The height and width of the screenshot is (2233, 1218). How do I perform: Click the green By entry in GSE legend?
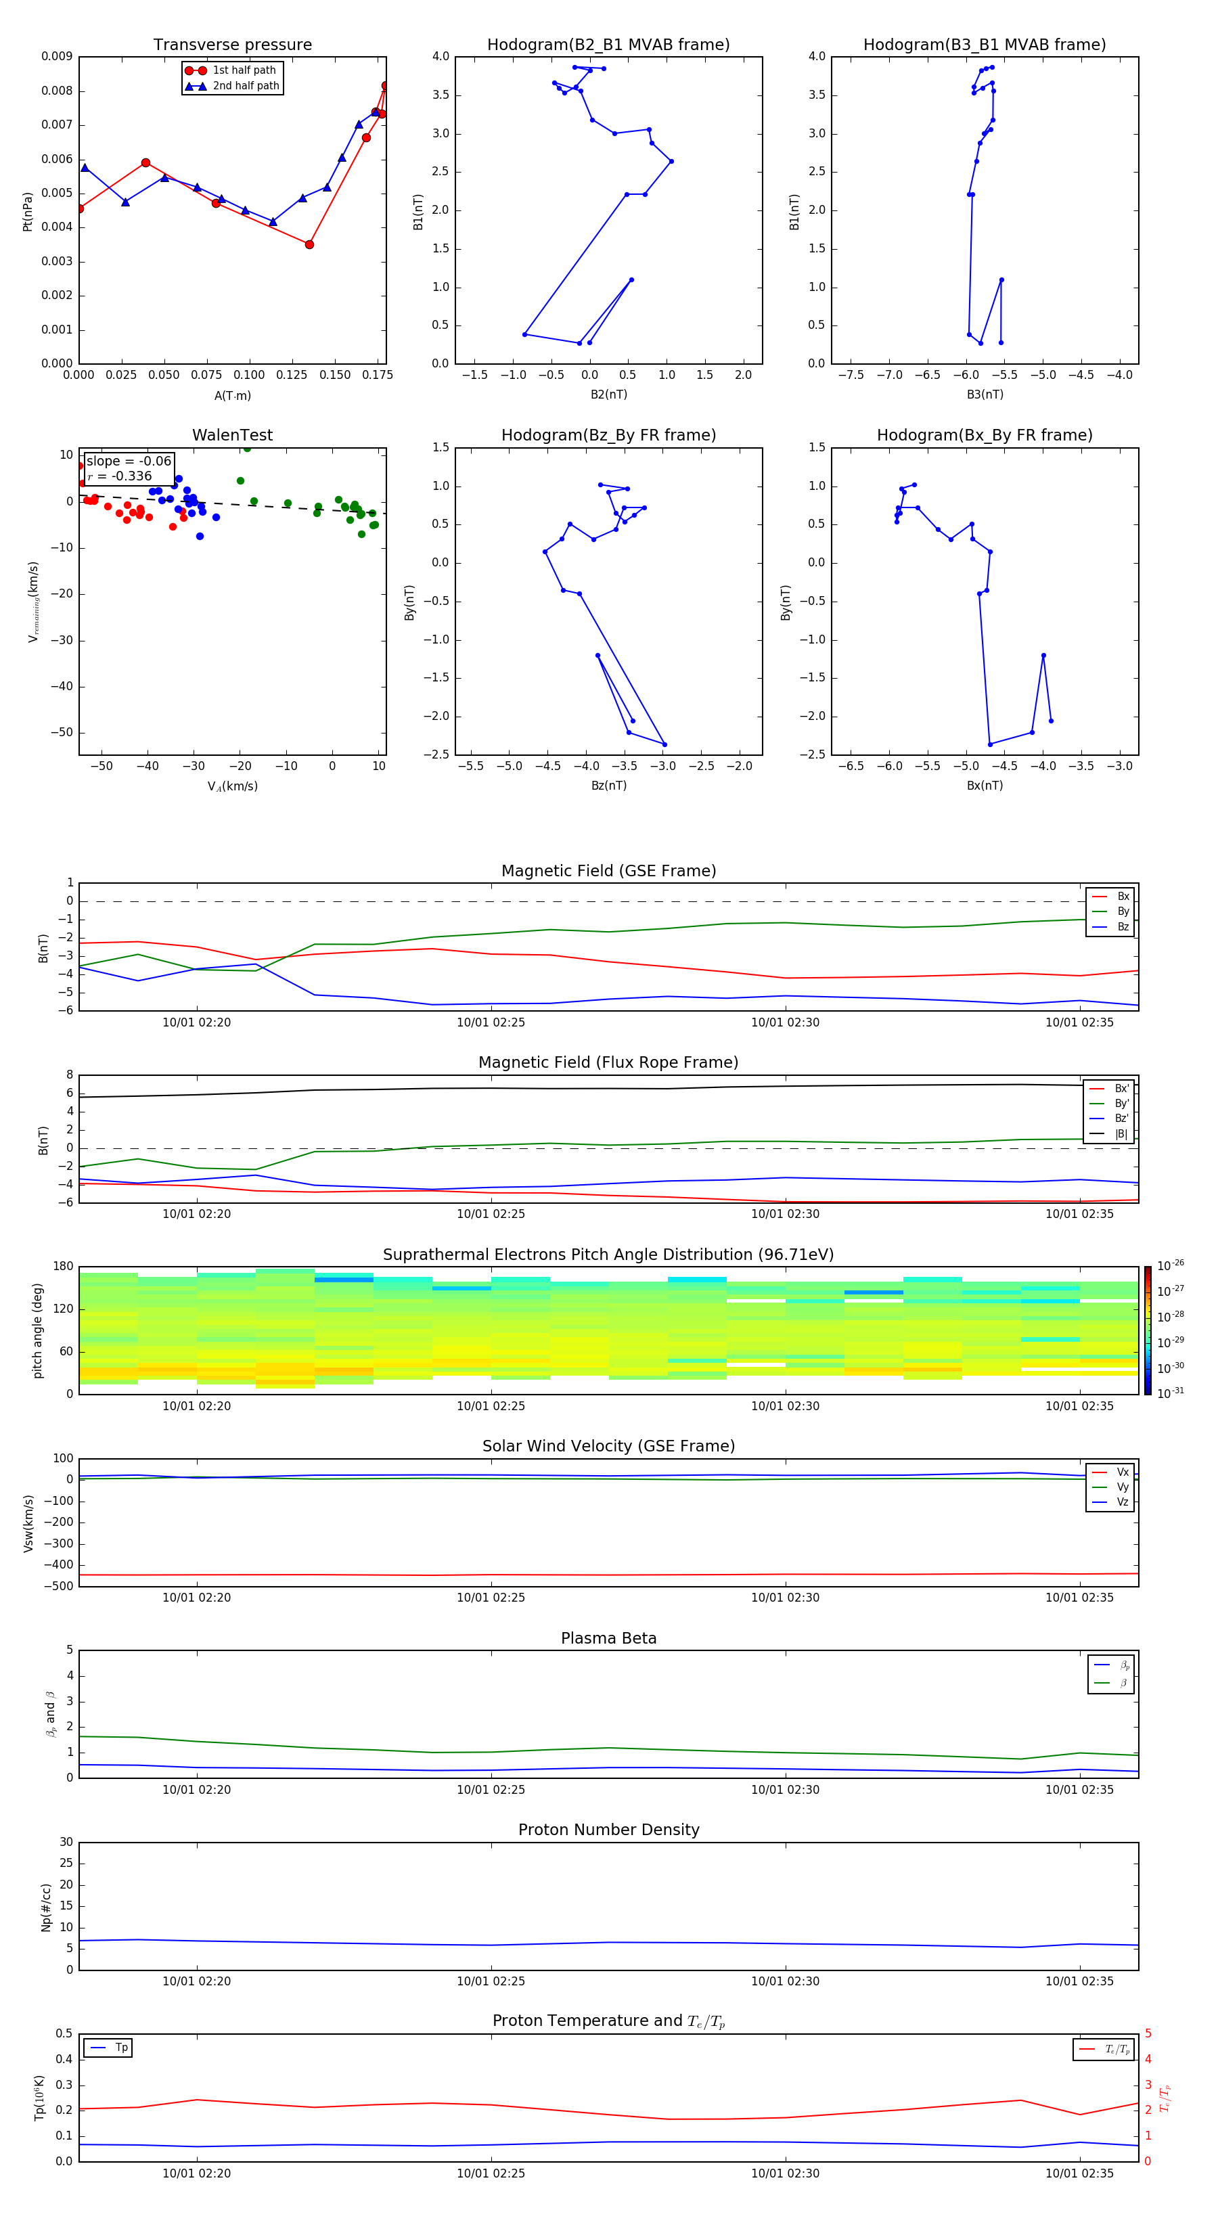click(x=1110, y=911)
